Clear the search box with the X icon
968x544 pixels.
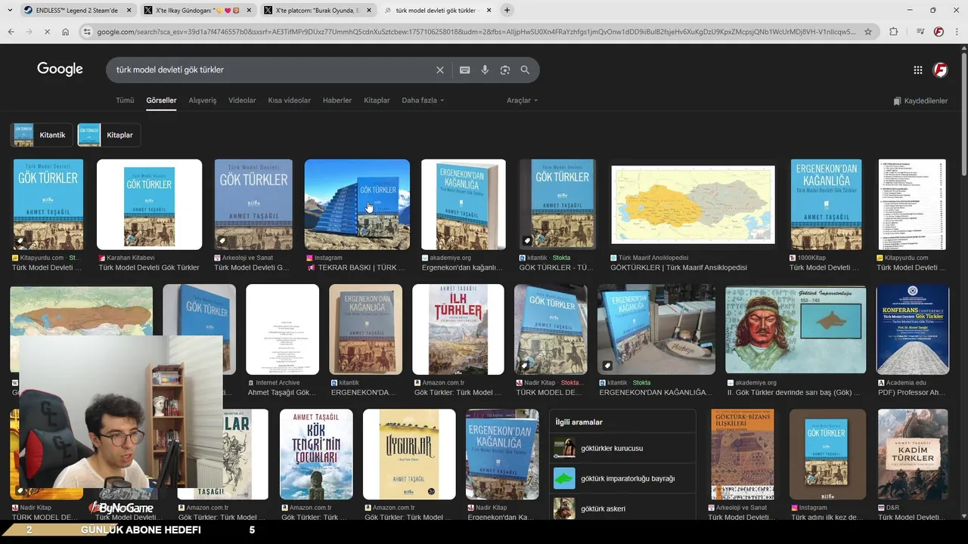click(440, 70)
